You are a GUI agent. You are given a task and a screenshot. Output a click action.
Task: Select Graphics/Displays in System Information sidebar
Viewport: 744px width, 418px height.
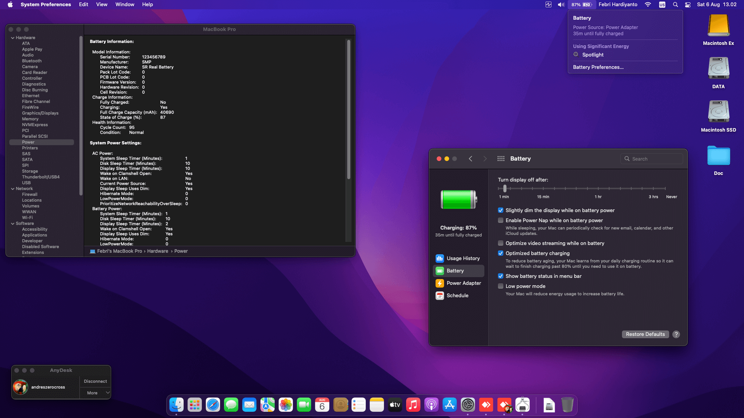pyautogui.click(x=40, y=113)
